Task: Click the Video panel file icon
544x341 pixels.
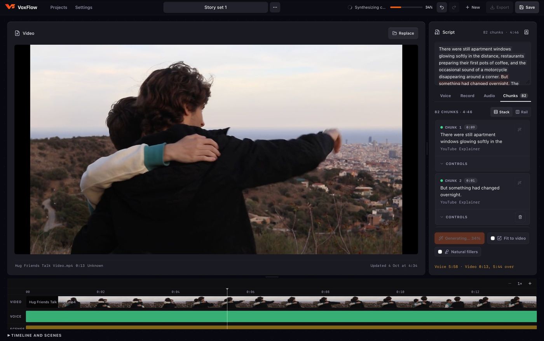Action: click(17, 33)
